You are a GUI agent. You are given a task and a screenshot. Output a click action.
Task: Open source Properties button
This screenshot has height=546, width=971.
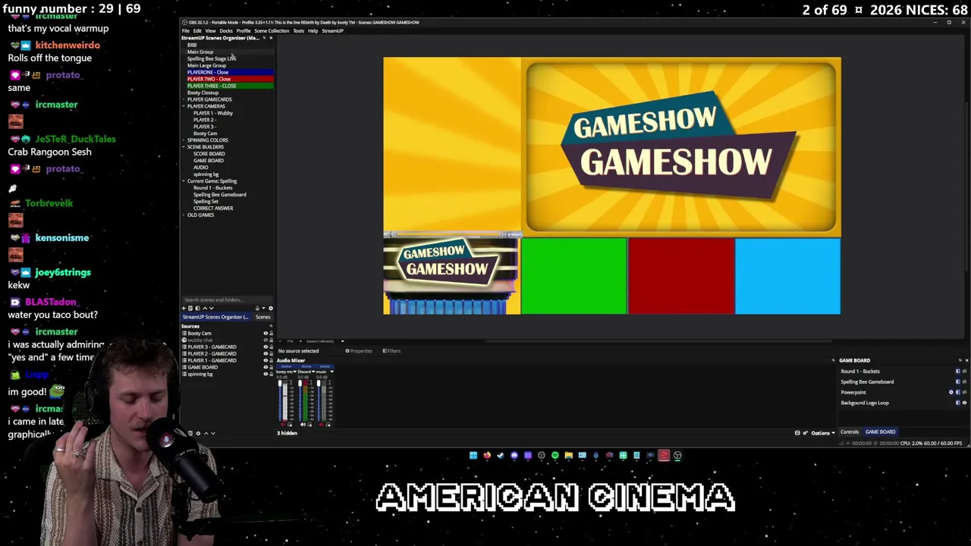click(x=359, y=350)
